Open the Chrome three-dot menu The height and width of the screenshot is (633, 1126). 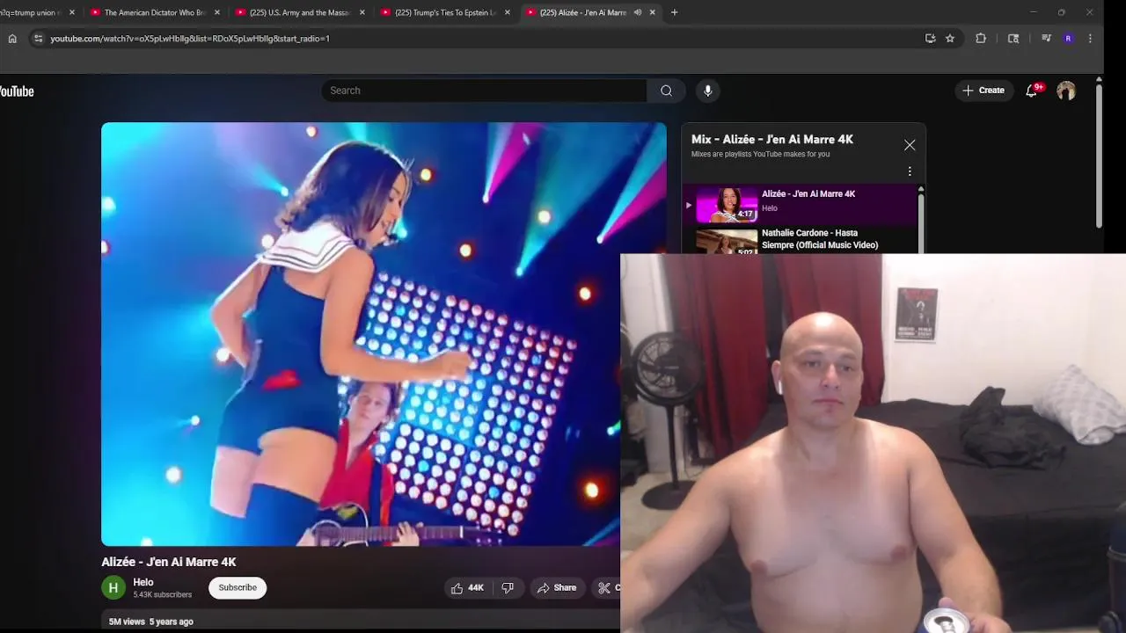[x=1090, y=39]
